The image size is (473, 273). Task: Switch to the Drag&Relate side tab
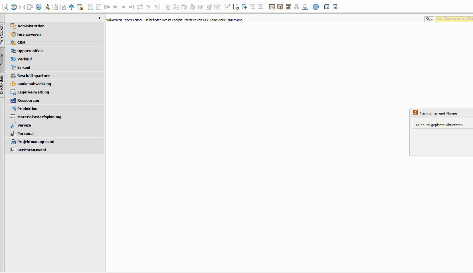pos(2,85)
